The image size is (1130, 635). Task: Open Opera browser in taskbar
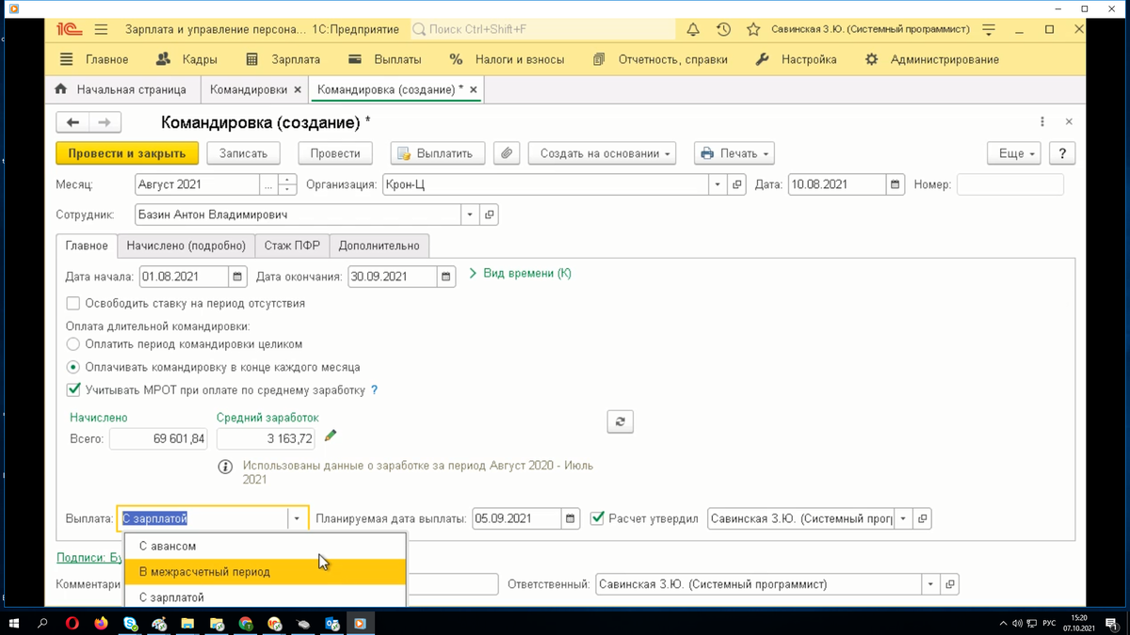click(x=73, y=623)
